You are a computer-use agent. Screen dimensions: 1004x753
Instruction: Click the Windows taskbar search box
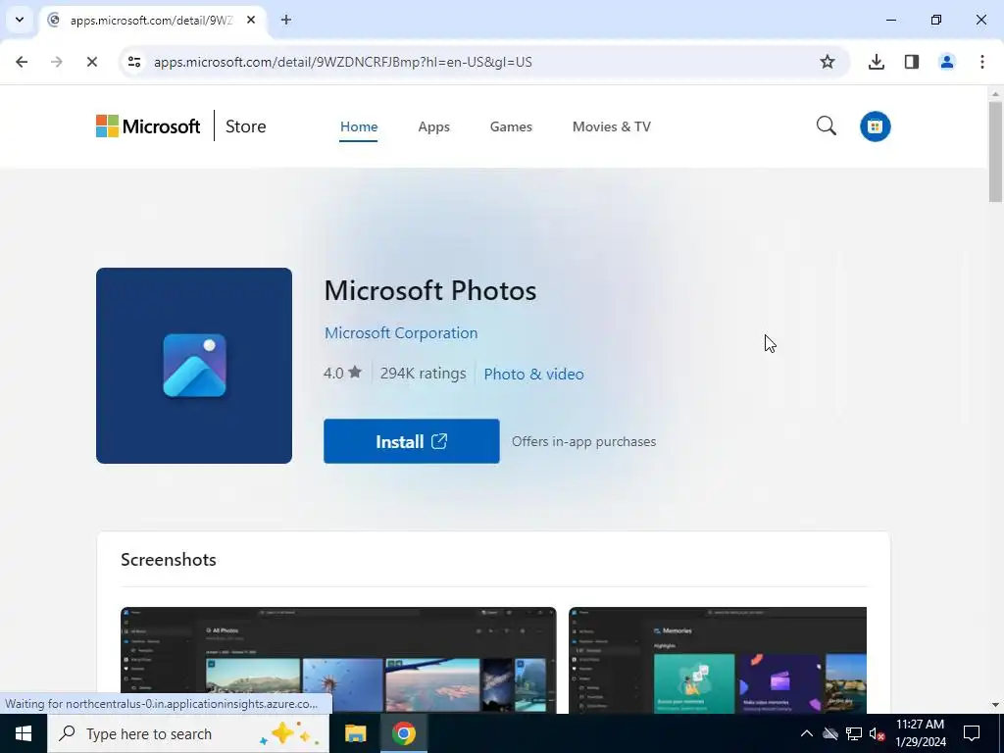coord(188,733)
